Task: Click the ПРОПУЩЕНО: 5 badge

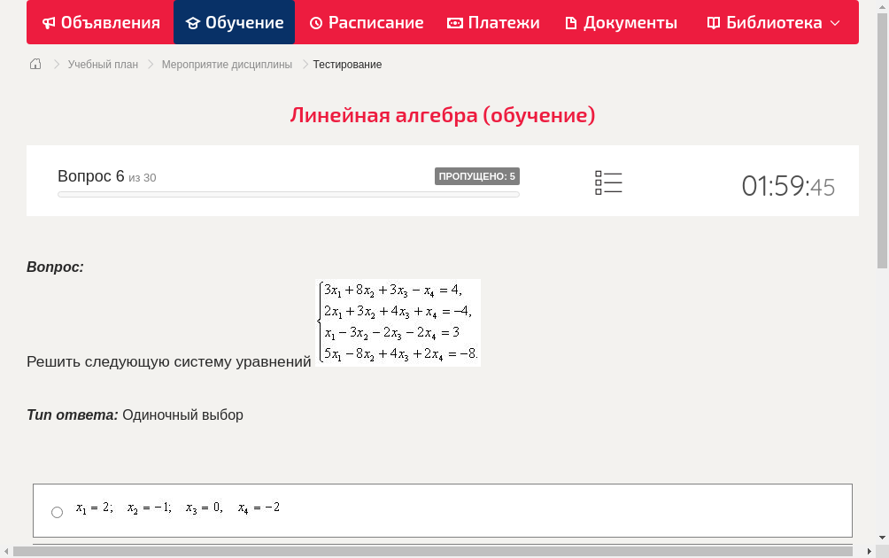Action: coord(478,175)
